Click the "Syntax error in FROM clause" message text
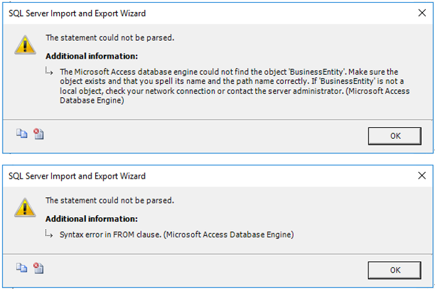Screen dimensions: 435x290 [177, 235]
